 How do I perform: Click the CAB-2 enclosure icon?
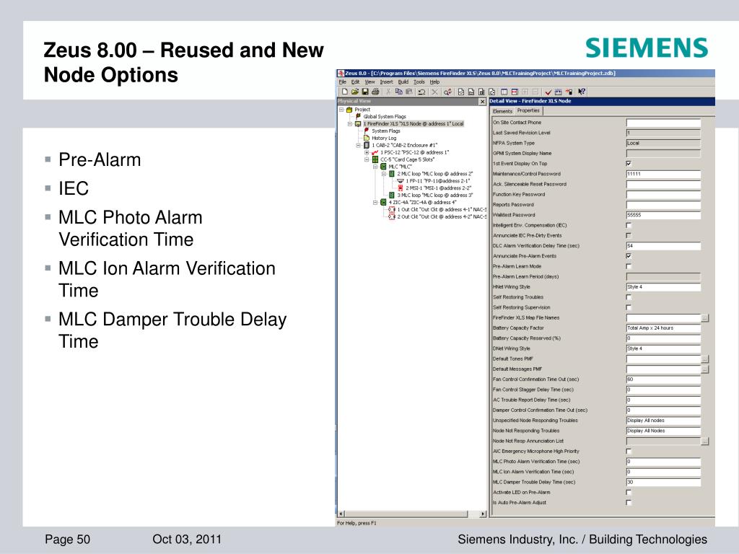(x=367, y=146)
